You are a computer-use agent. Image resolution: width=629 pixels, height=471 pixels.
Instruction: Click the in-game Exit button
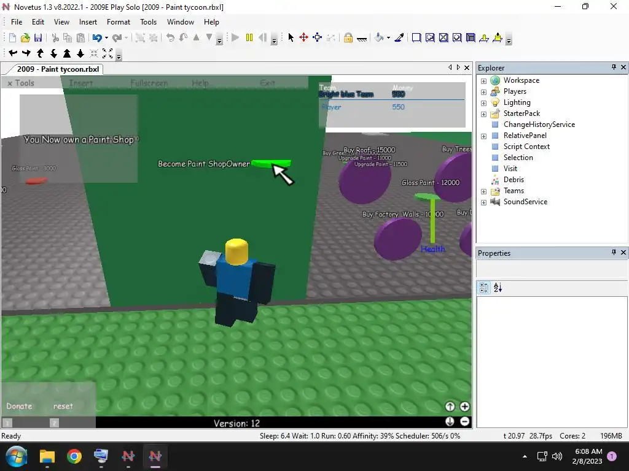pos(267,83)
